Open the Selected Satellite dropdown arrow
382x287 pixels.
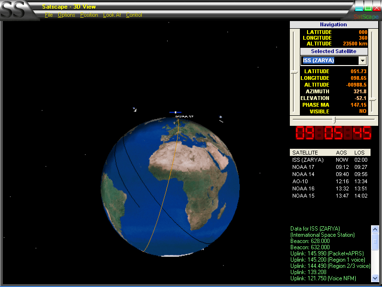click(362, 60)
